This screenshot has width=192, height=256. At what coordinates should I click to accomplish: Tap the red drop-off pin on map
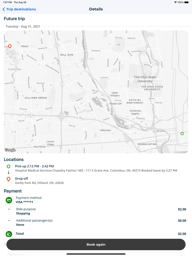tap(10, 46)
